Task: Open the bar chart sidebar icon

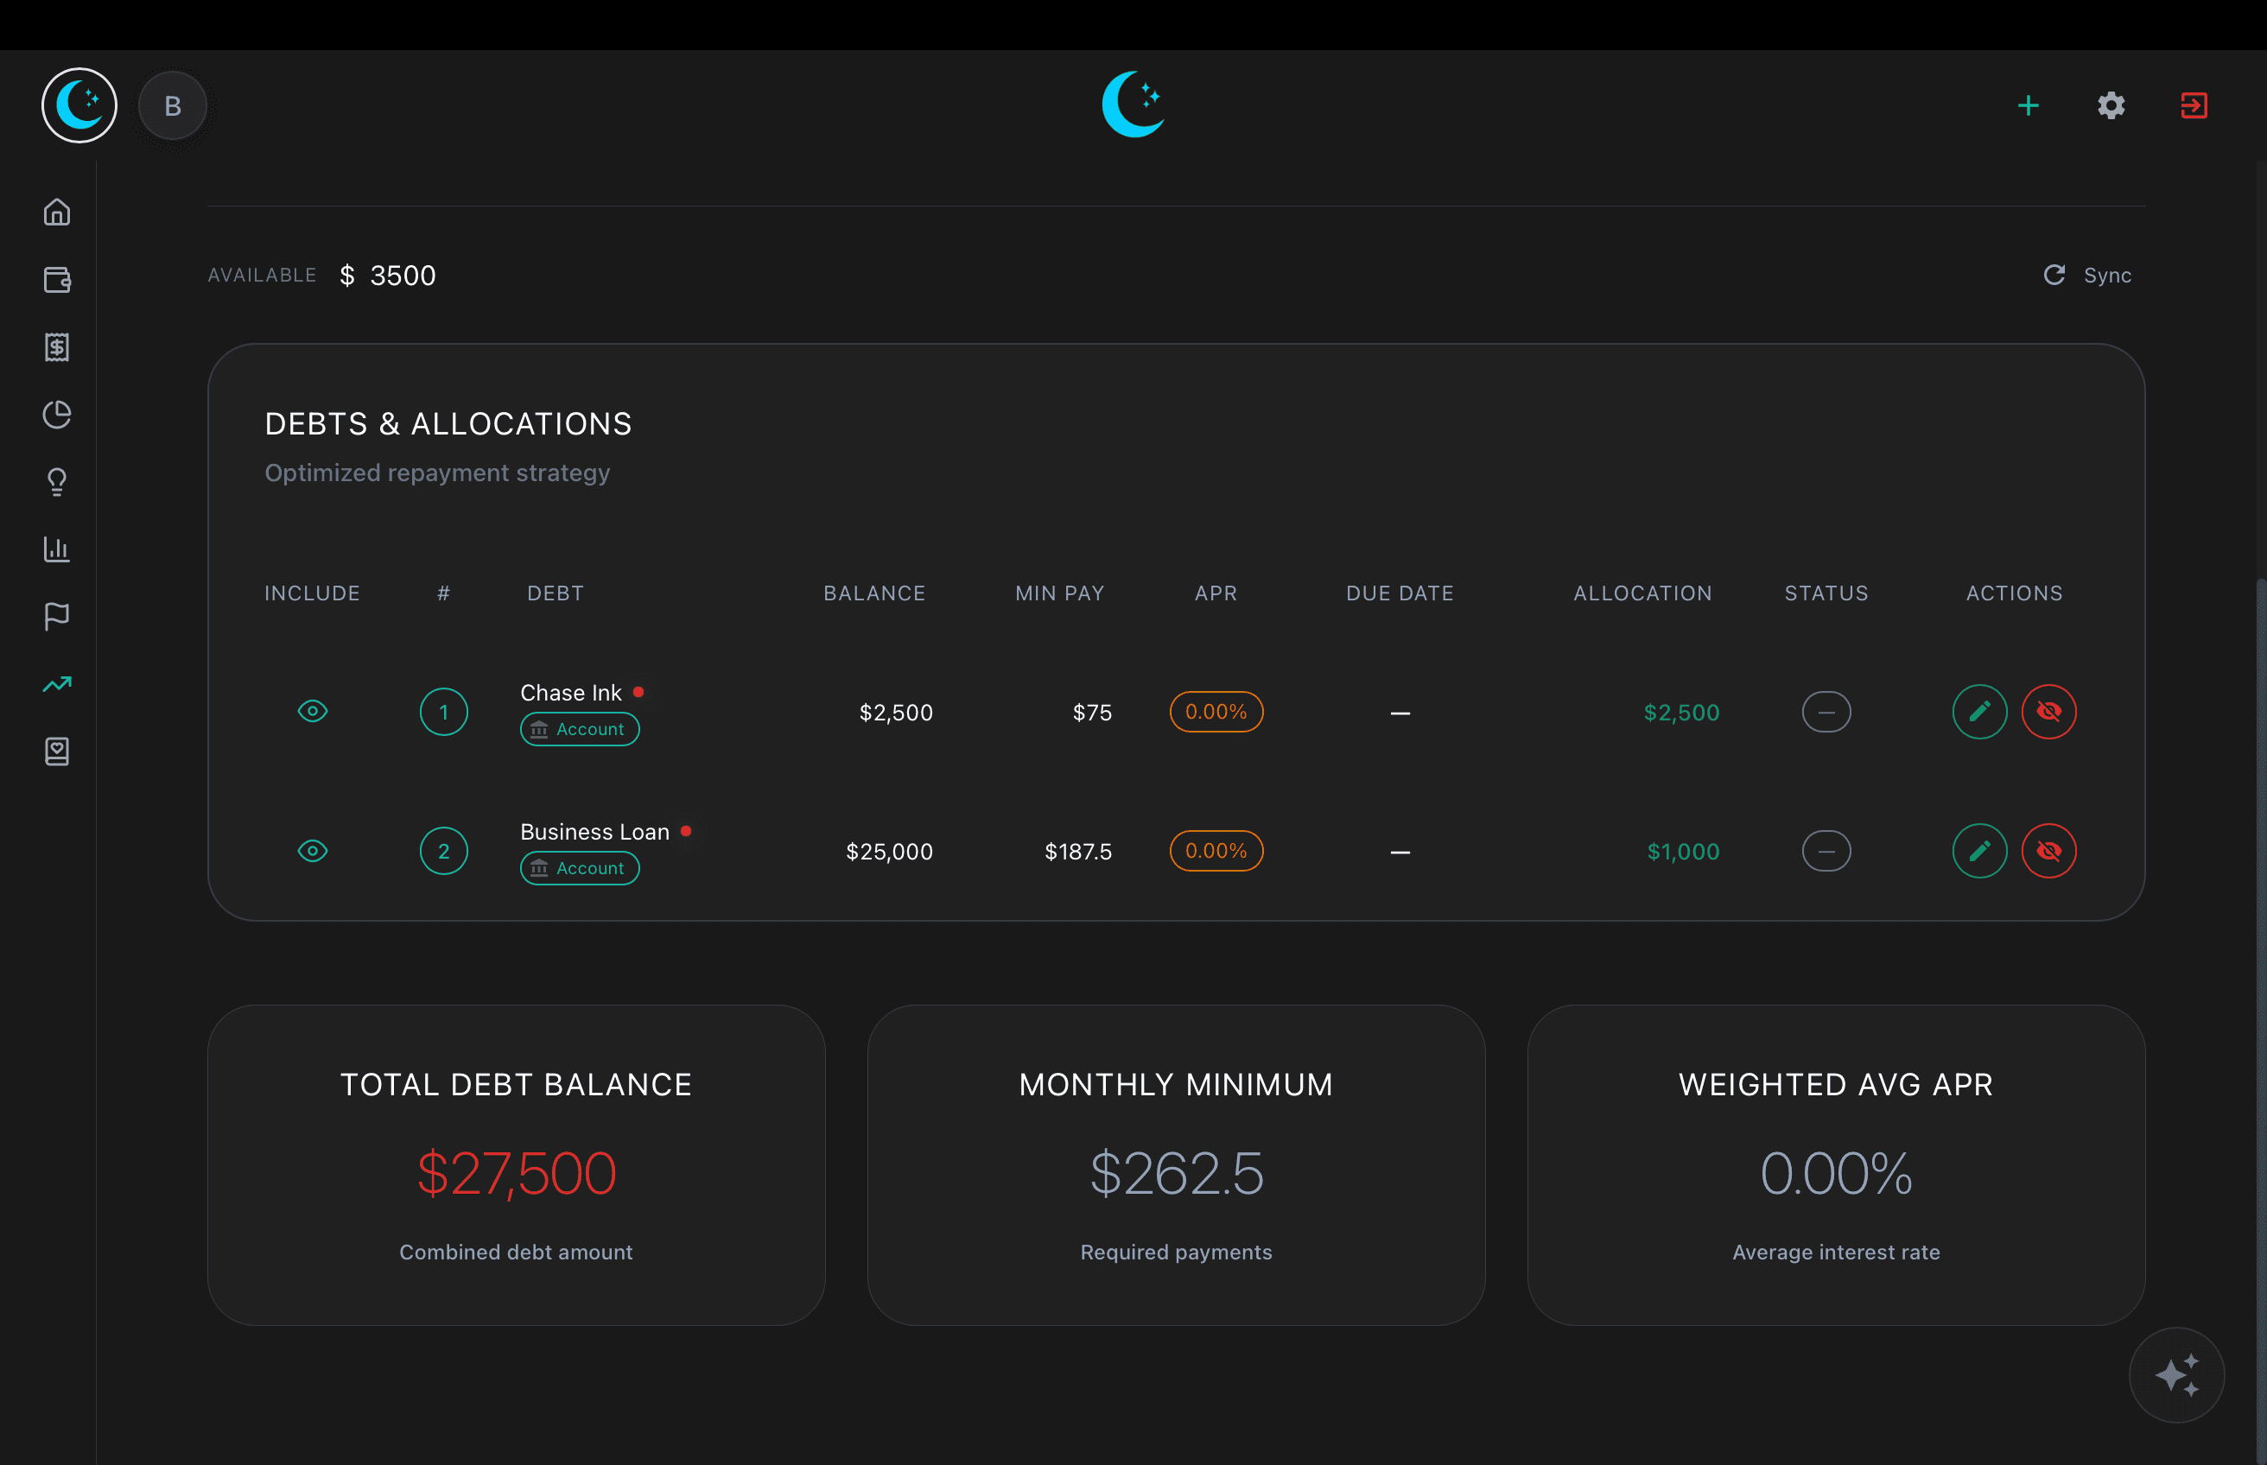Action: coord(57,549)
